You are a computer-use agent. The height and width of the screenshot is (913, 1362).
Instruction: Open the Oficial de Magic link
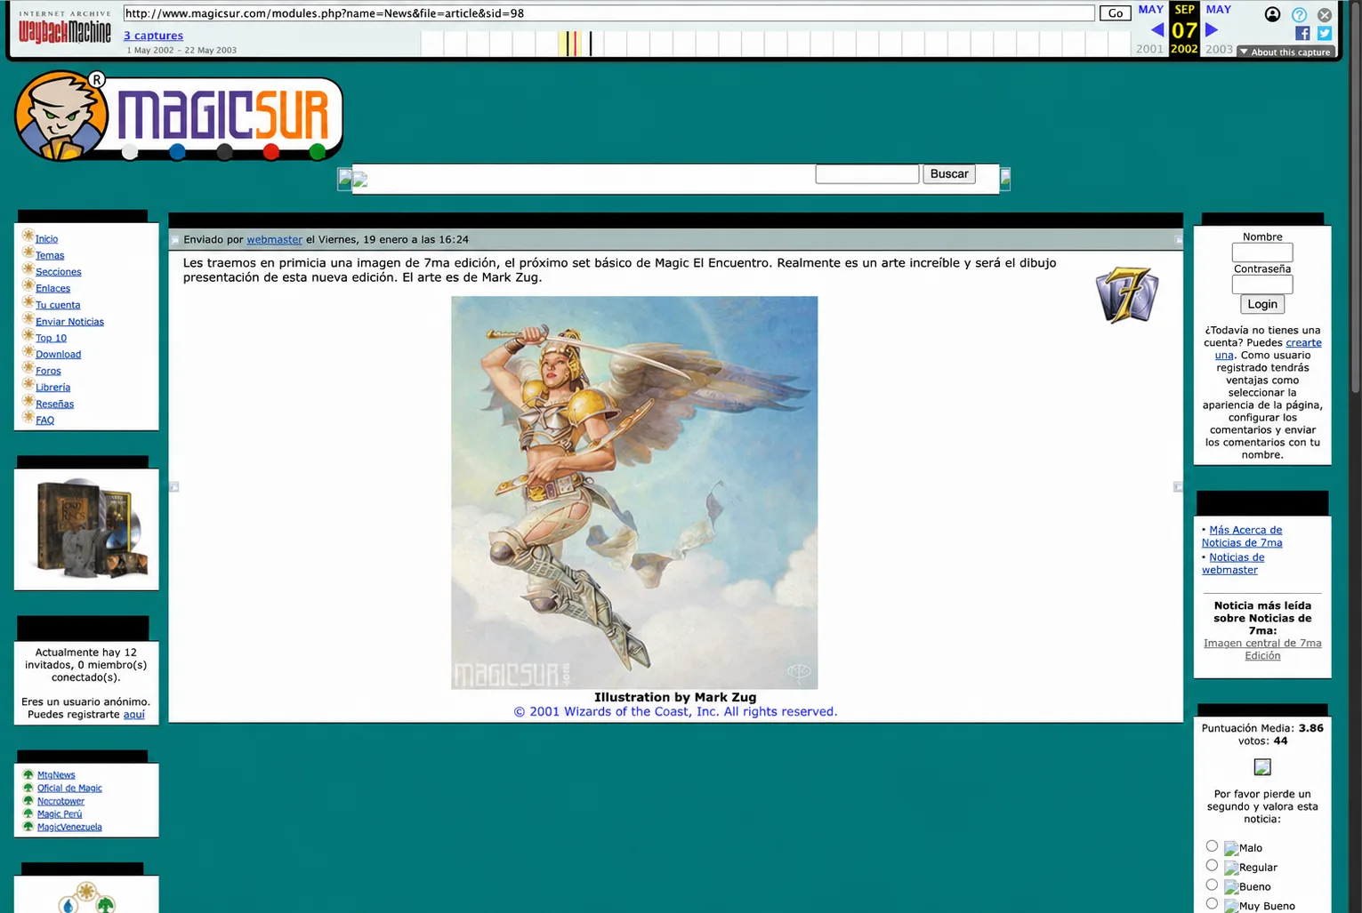coord(69,788)
